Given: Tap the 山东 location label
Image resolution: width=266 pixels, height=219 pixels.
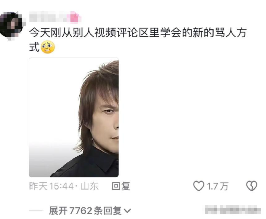Looking at the screenshot, I should click(x=89, y=186).
